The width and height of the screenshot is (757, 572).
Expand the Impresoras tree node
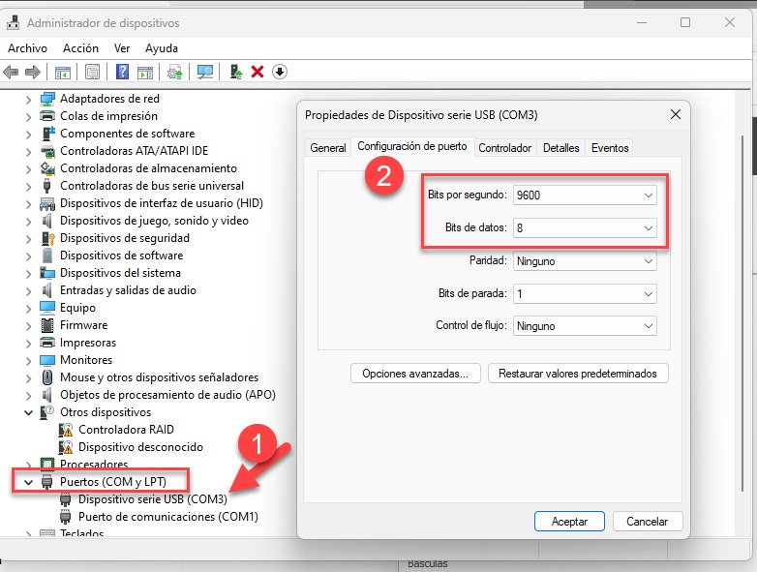(x=28, y=344)
